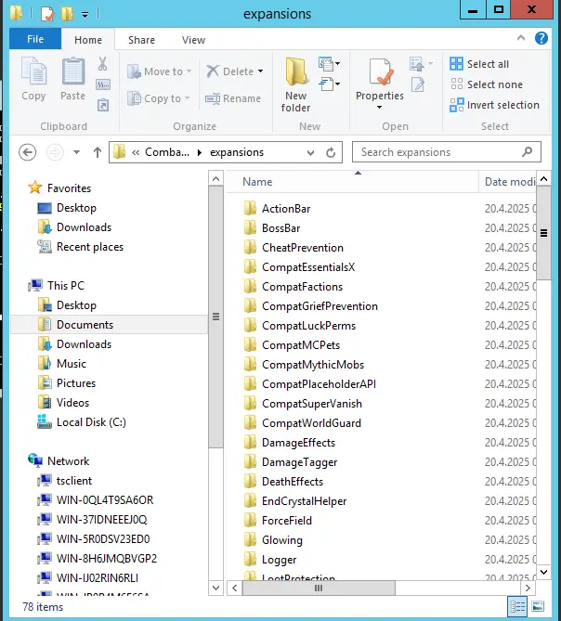Select the DamageTagger folder row
The image size is (561, 621).
(291, 462)
